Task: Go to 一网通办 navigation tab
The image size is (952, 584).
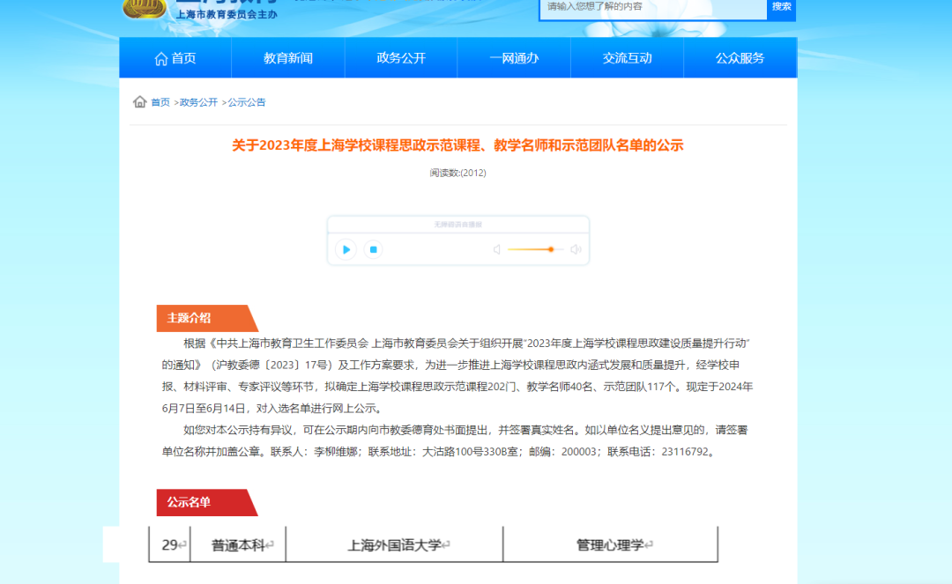Action: (514, 58)
